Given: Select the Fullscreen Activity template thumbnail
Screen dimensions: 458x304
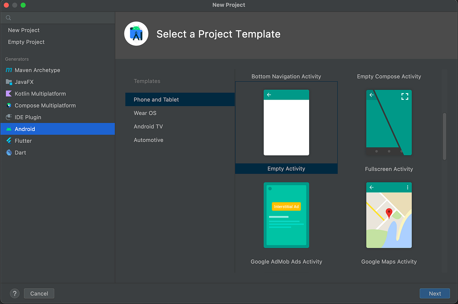Looking at the screenshot, I should click(389, 123).
